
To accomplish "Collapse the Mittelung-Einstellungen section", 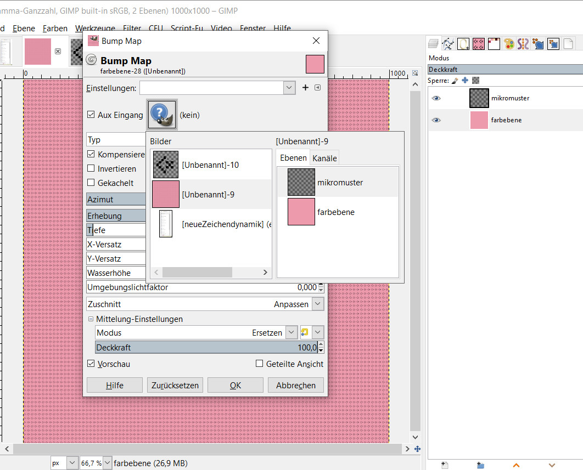I will pyautogui.click(x=91, y=319).
